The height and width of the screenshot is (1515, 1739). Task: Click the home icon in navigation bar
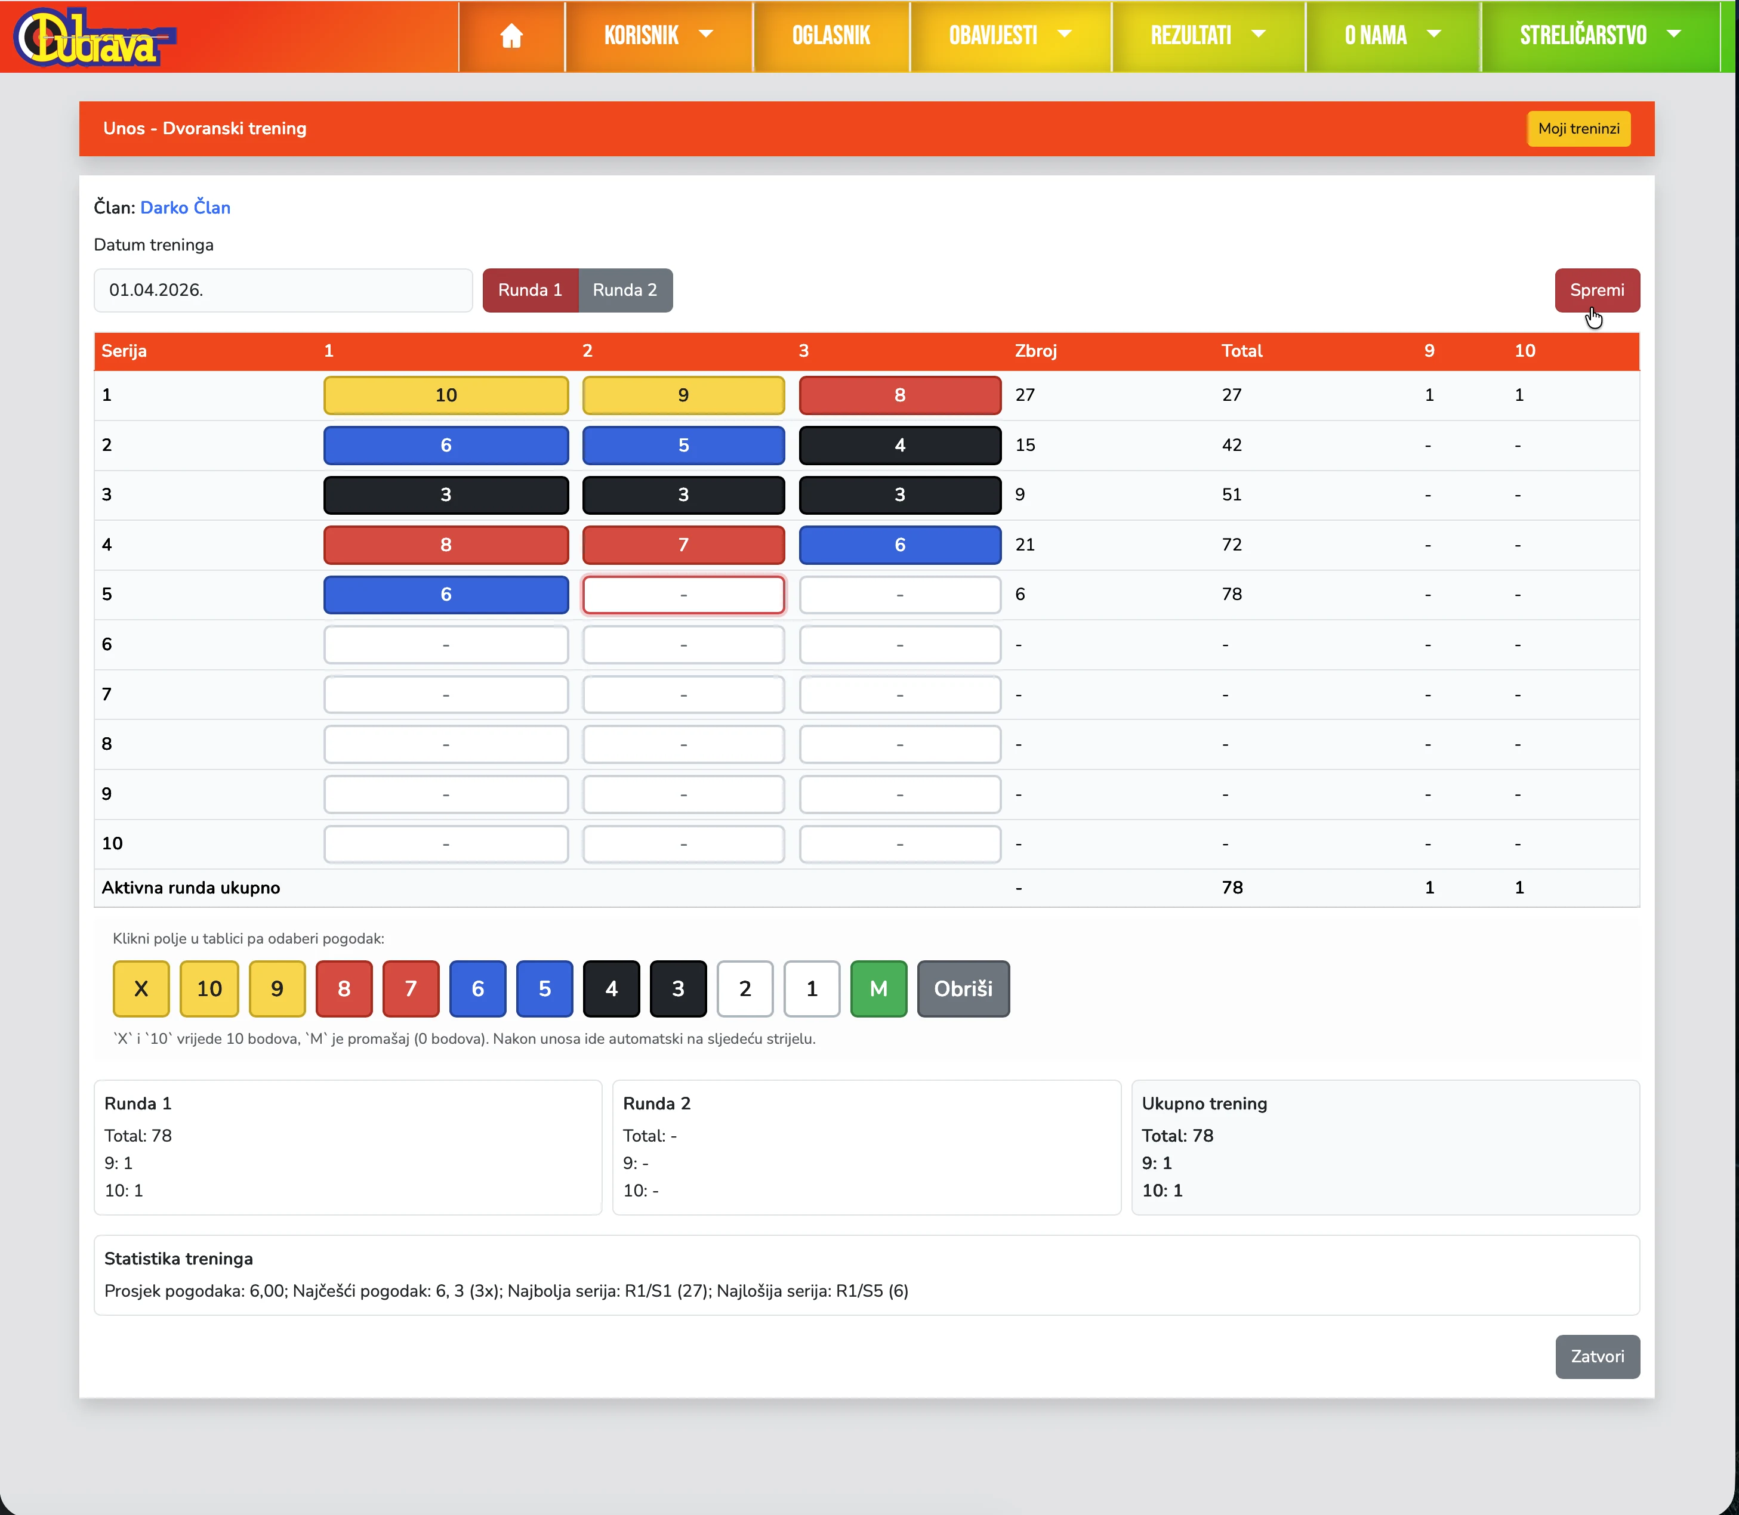(x=511, y=36)
